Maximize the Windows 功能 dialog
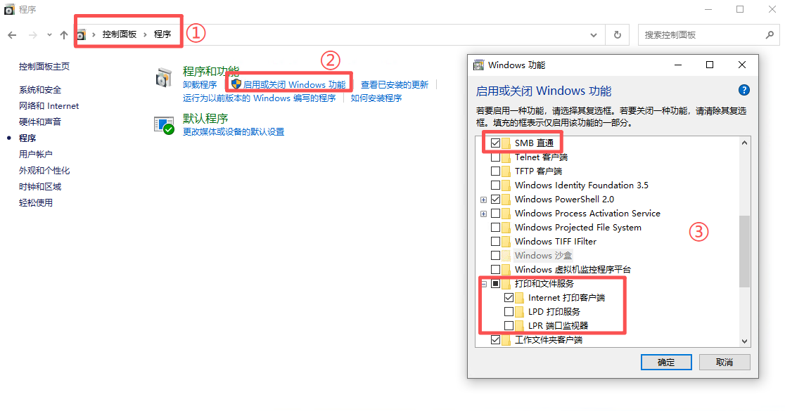 pos(710,65)
